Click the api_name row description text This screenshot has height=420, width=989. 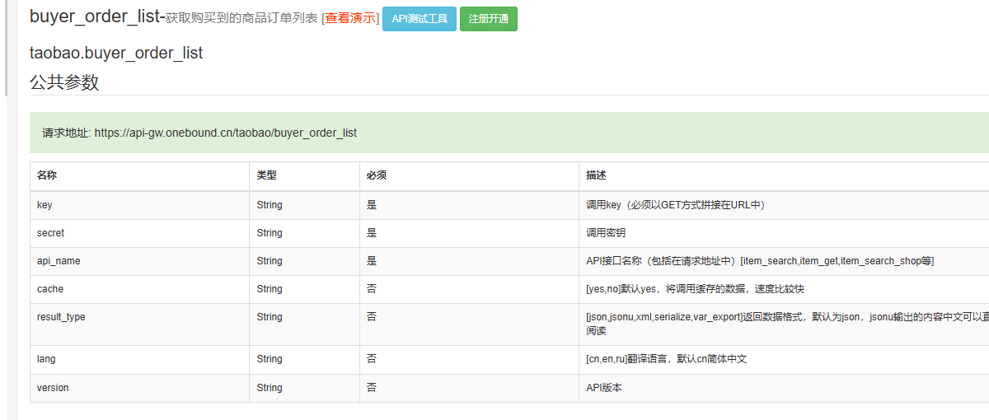pyautogui.click(x=760, y=261)
